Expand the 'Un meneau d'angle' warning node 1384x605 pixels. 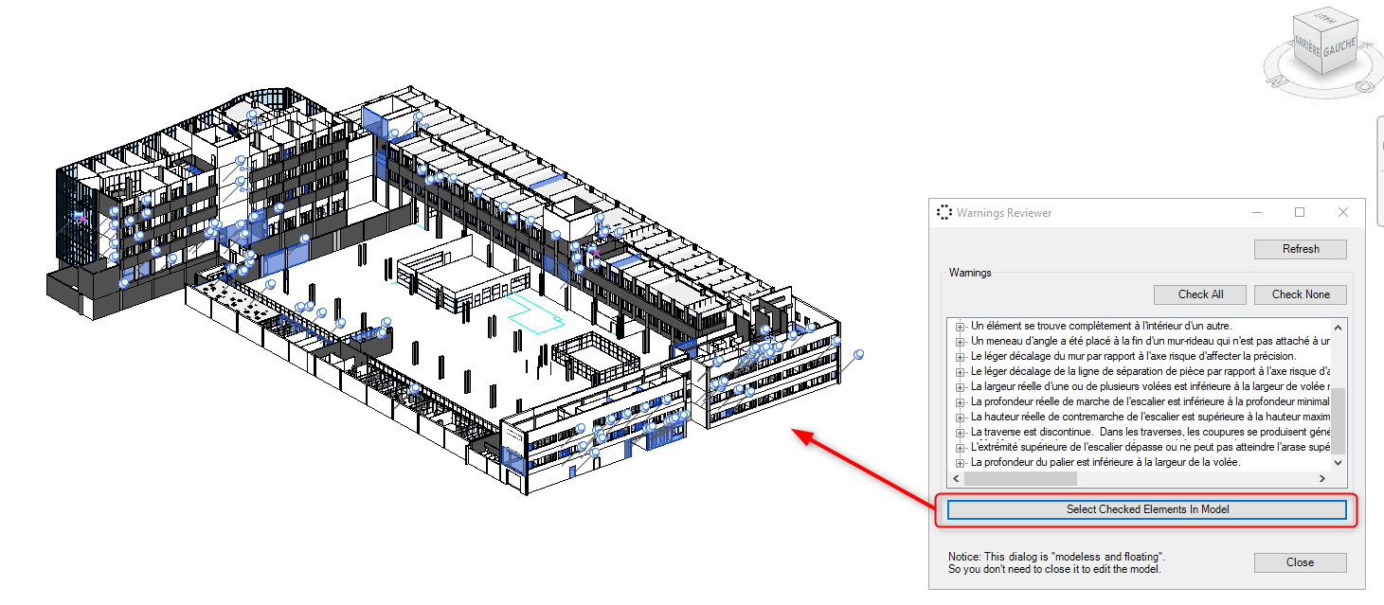961,341
